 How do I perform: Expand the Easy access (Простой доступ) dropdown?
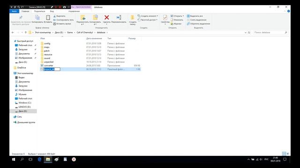click(x=147, y=20)
